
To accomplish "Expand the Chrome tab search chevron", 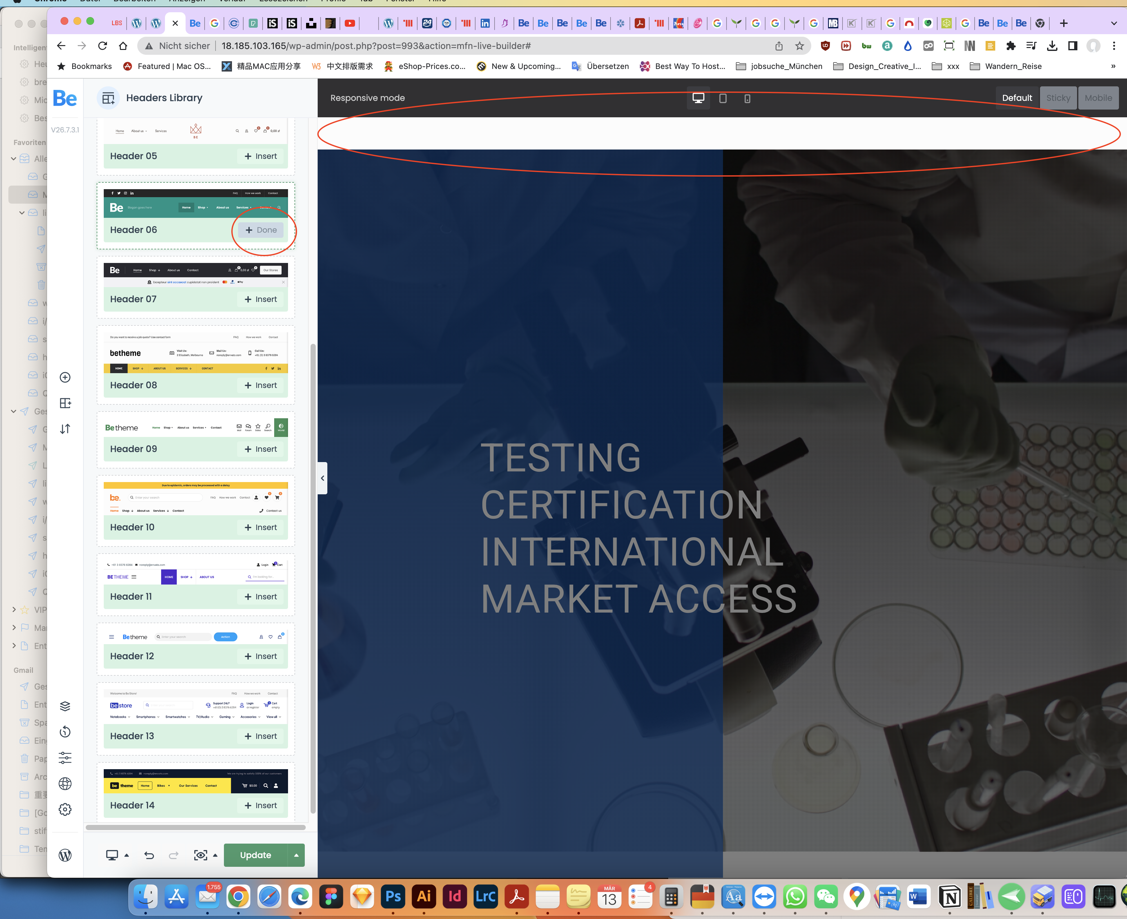I will click(x=1114, y=23).
